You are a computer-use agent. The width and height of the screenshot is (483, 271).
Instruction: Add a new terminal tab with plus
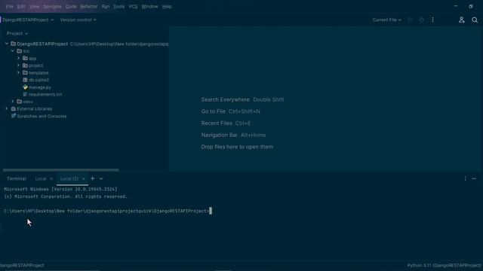[x=92, y=178]
